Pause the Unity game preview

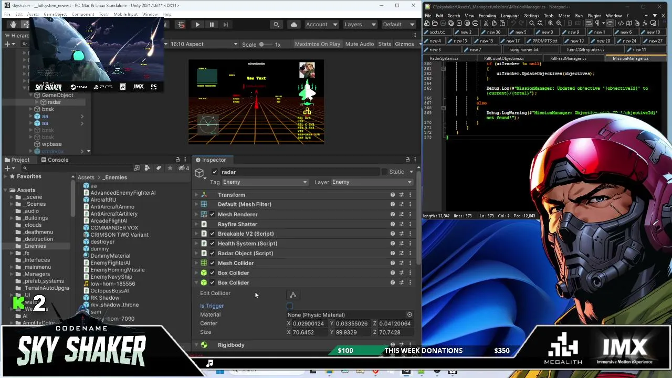(x=212, y=25)
